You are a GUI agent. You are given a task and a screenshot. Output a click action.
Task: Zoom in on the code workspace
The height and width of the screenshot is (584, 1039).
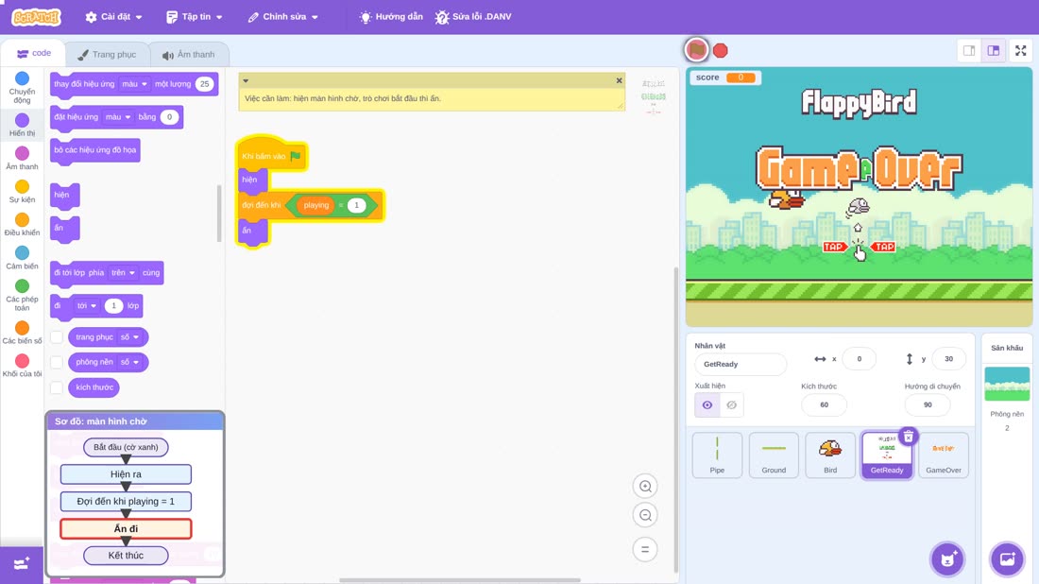[x=645, y=486]
